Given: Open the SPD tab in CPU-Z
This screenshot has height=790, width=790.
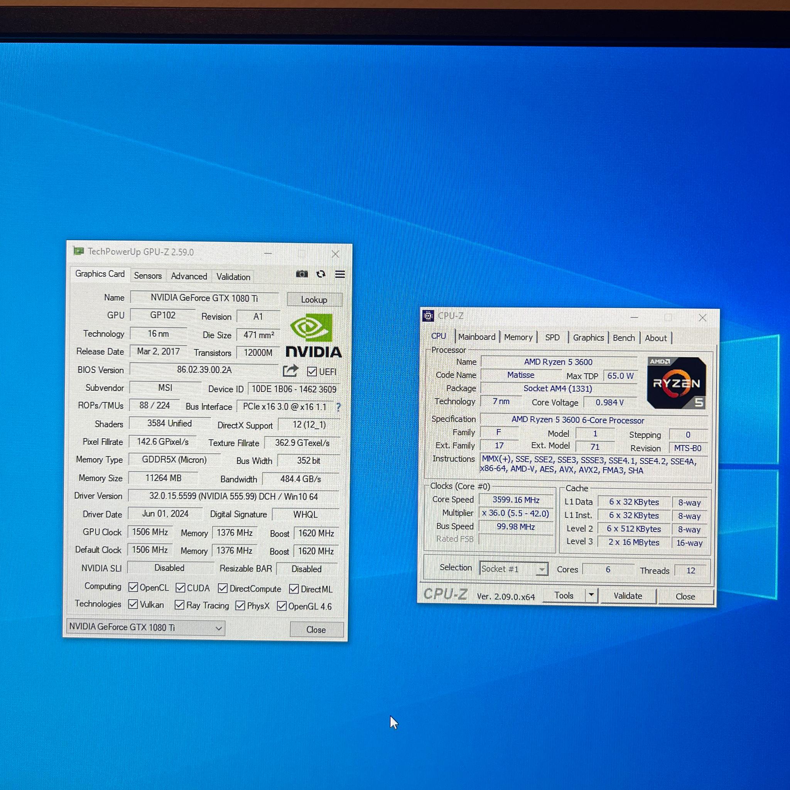Looking at the screenshot, I should 552,338.
